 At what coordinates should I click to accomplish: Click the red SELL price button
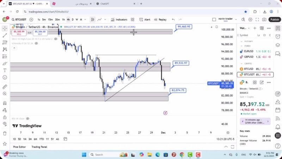19,32
